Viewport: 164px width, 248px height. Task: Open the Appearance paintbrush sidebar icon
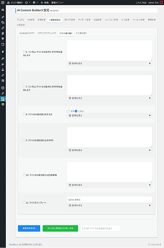click(3, 59)
